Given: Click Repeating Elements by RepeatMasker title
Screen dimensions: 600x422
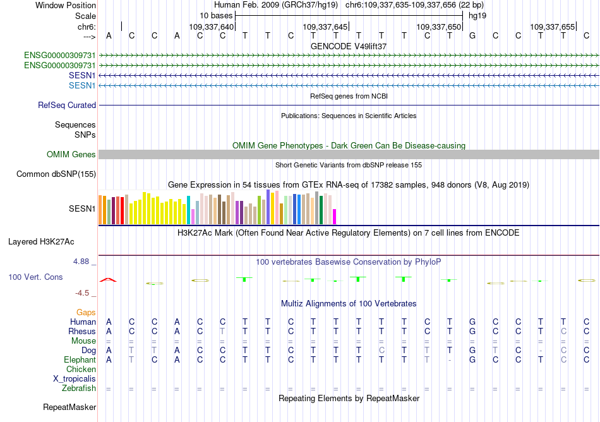Looking at the screenshot, I should tap(349, 399).
